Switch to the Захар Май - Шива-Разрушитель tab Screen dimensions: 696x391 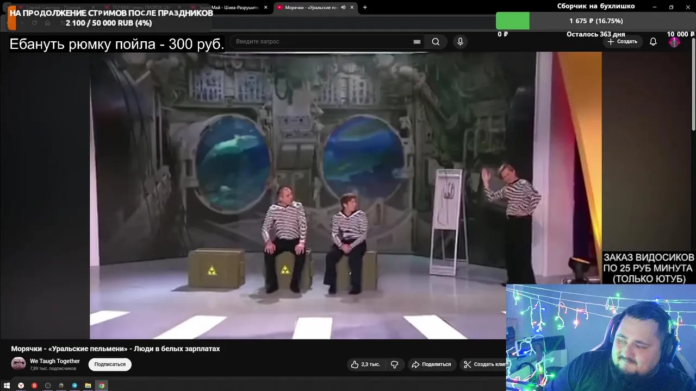pos(229,8)
